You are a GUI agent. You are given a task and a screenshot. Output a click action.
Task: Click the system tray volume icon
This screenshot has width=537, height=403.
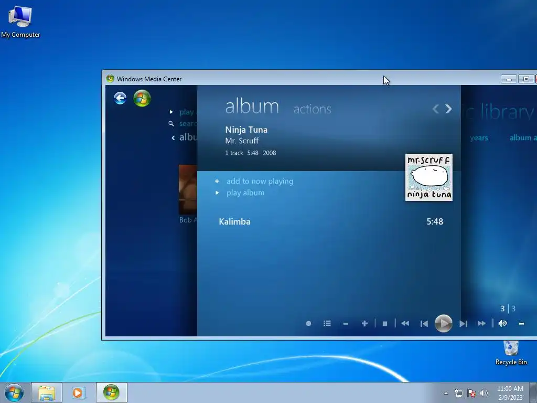[484, 393]
